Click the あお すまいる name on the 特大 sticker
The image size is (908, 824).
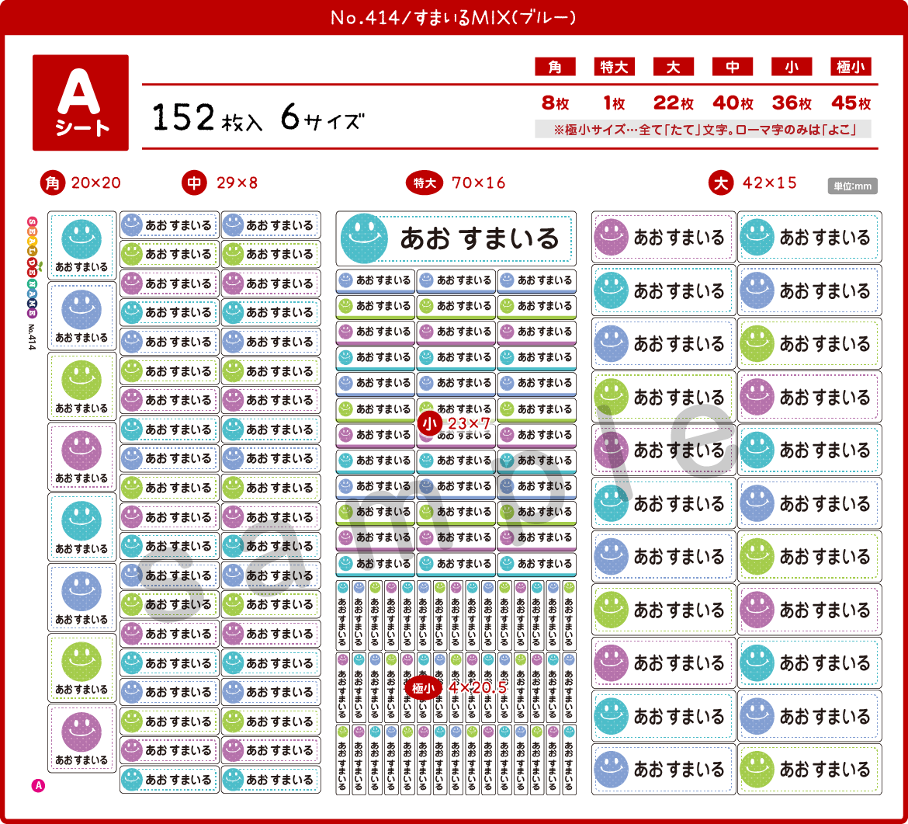tap(480, 238)
